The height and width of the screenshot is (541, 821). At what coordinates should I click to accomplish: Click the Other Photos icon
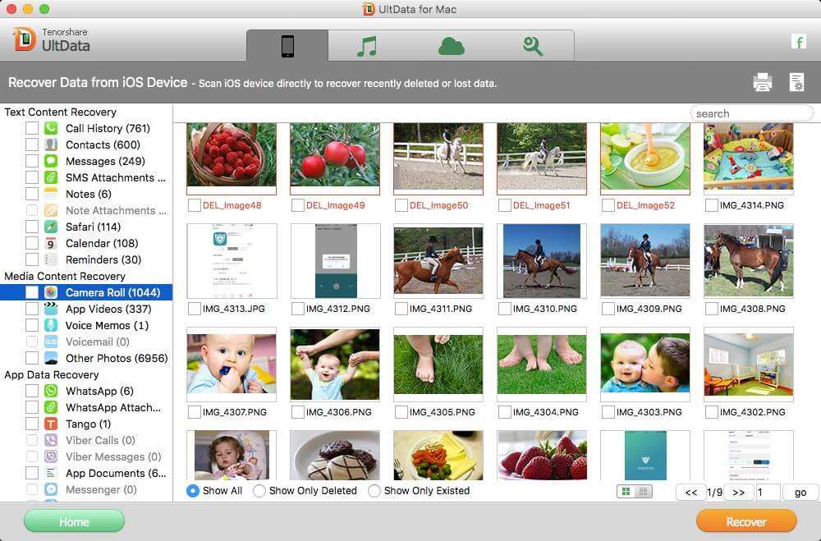click(51, 358)
